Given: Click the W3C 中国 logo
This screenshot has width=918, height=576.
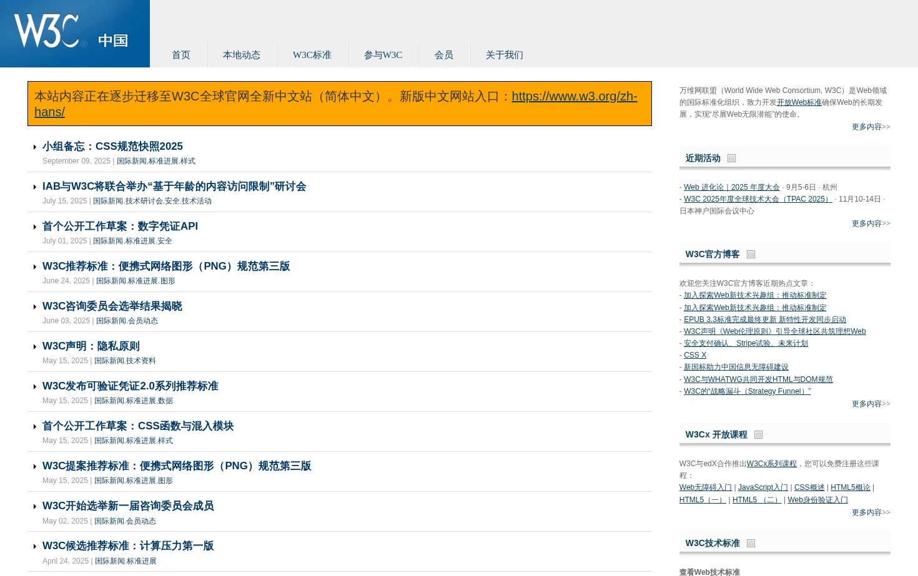Looking at the screenshot, I should [x=75, y=34].
